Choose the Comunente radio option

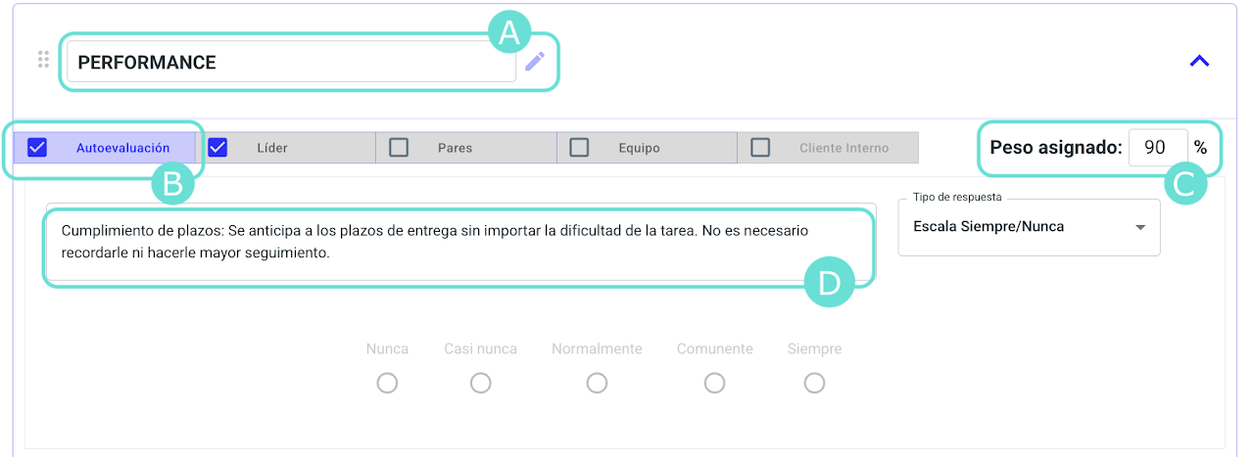tap(714, 383)
